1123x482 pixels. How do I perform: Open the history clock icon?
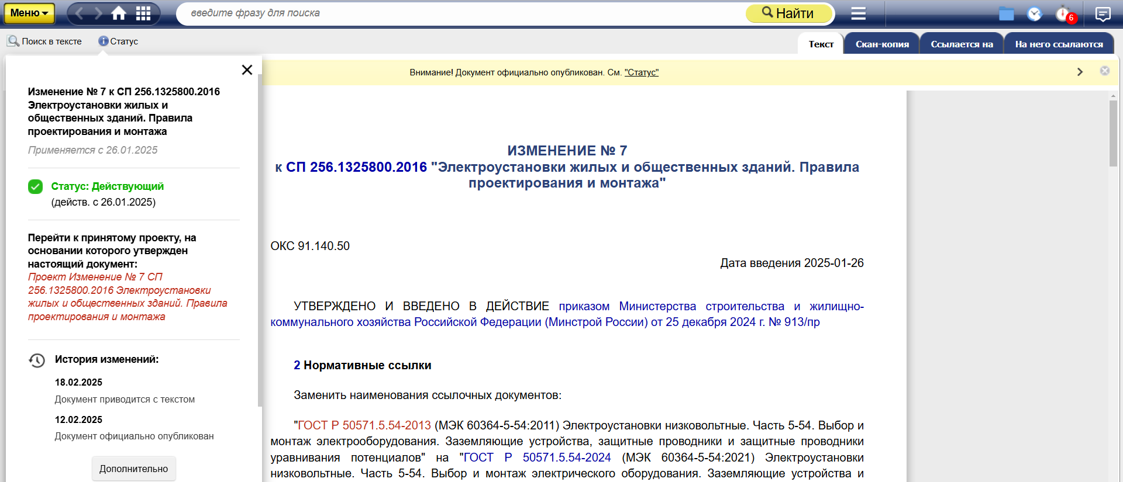[x=1035, y=13]
